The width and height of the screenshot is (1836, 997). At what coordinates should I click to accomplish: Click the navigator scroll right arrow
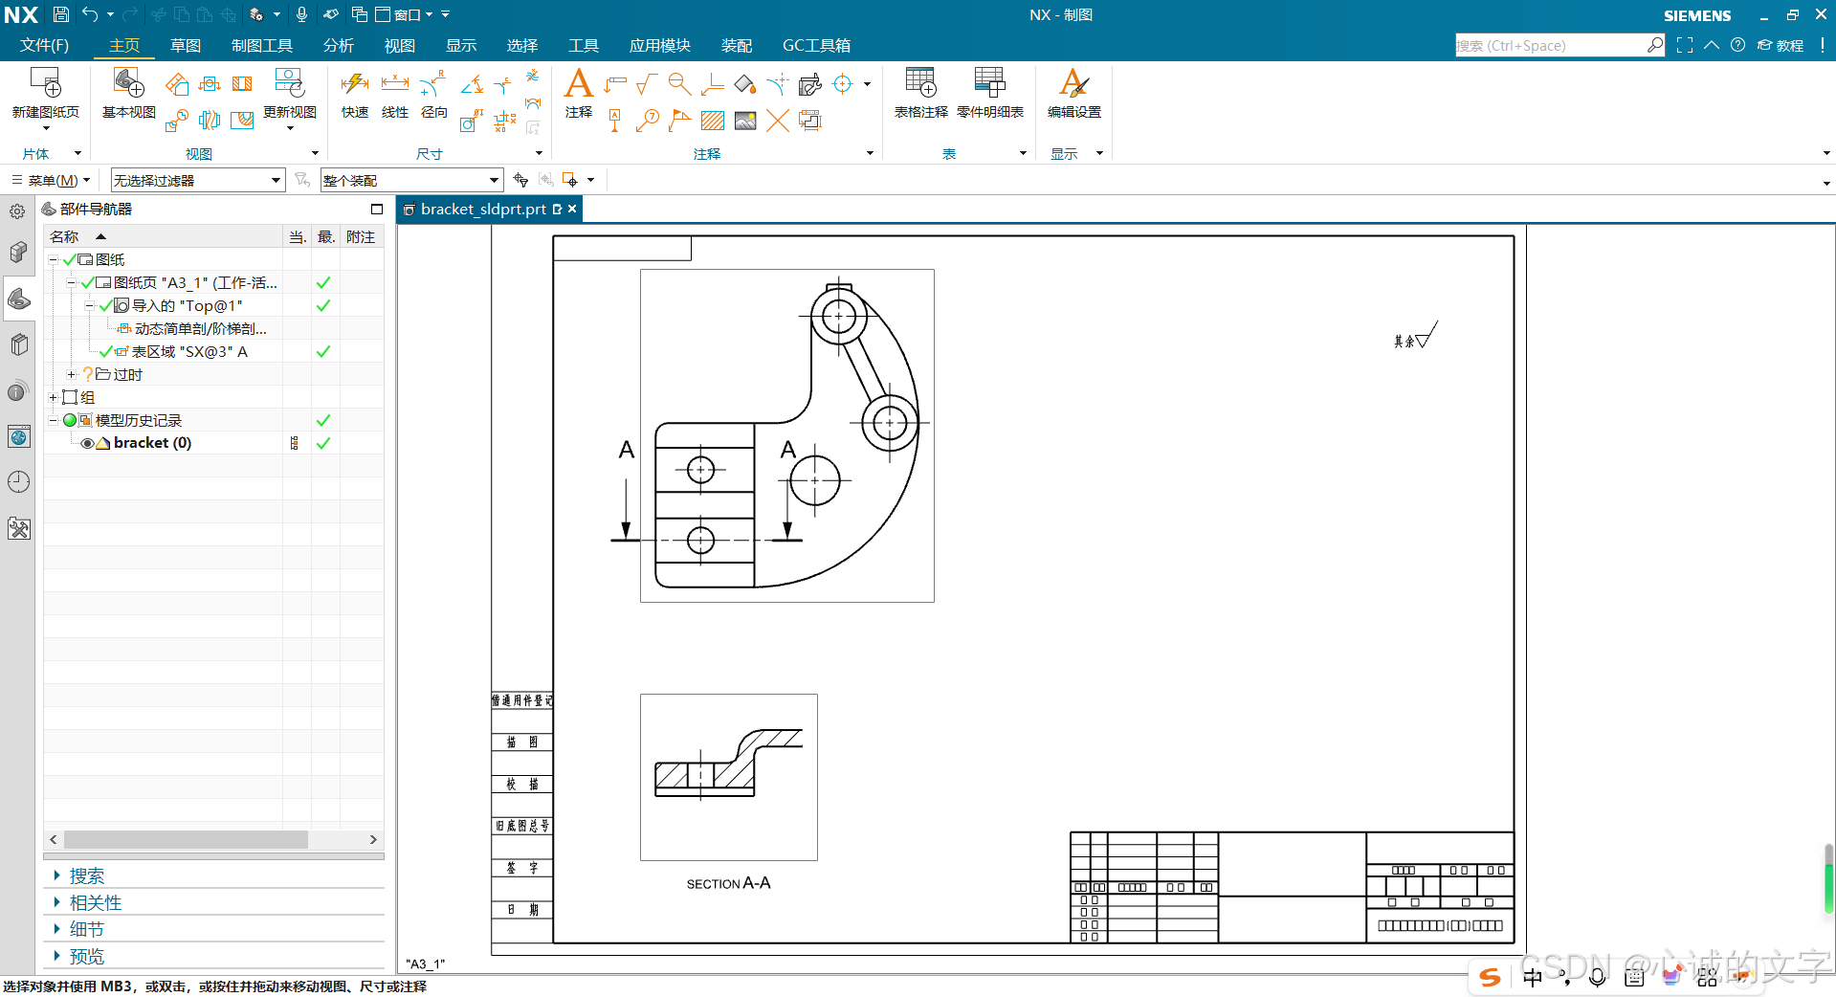(x=373, y=839)
